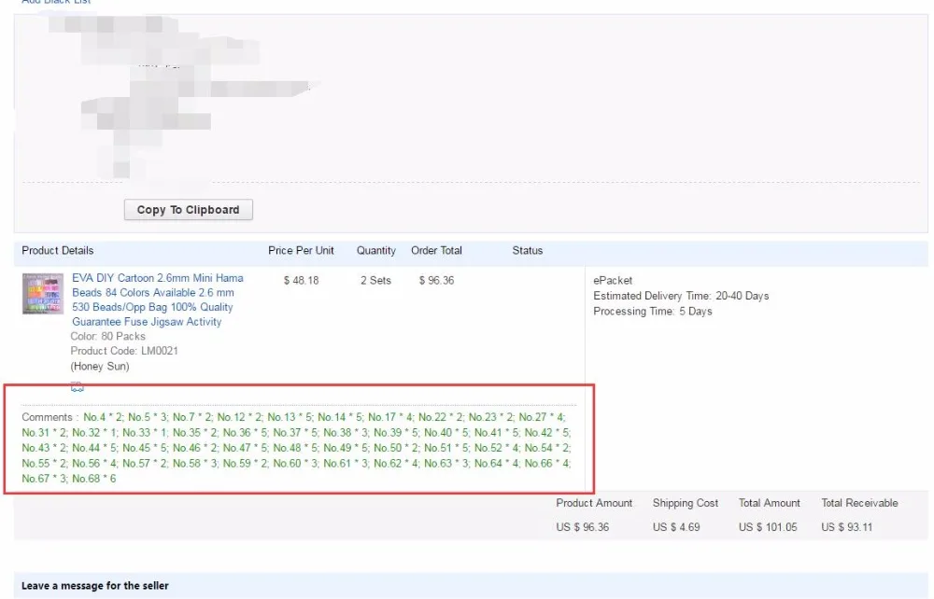Select the unit price "$ 48.18"
This screenshot has width=934, height=599.
[x=302, y=280]
